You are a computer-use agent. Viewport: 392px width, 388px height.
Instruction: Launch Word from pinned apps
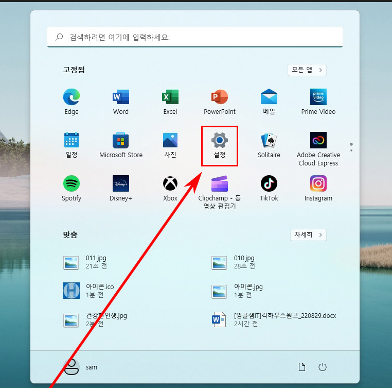pyautogui.click(x=121, y=102)
